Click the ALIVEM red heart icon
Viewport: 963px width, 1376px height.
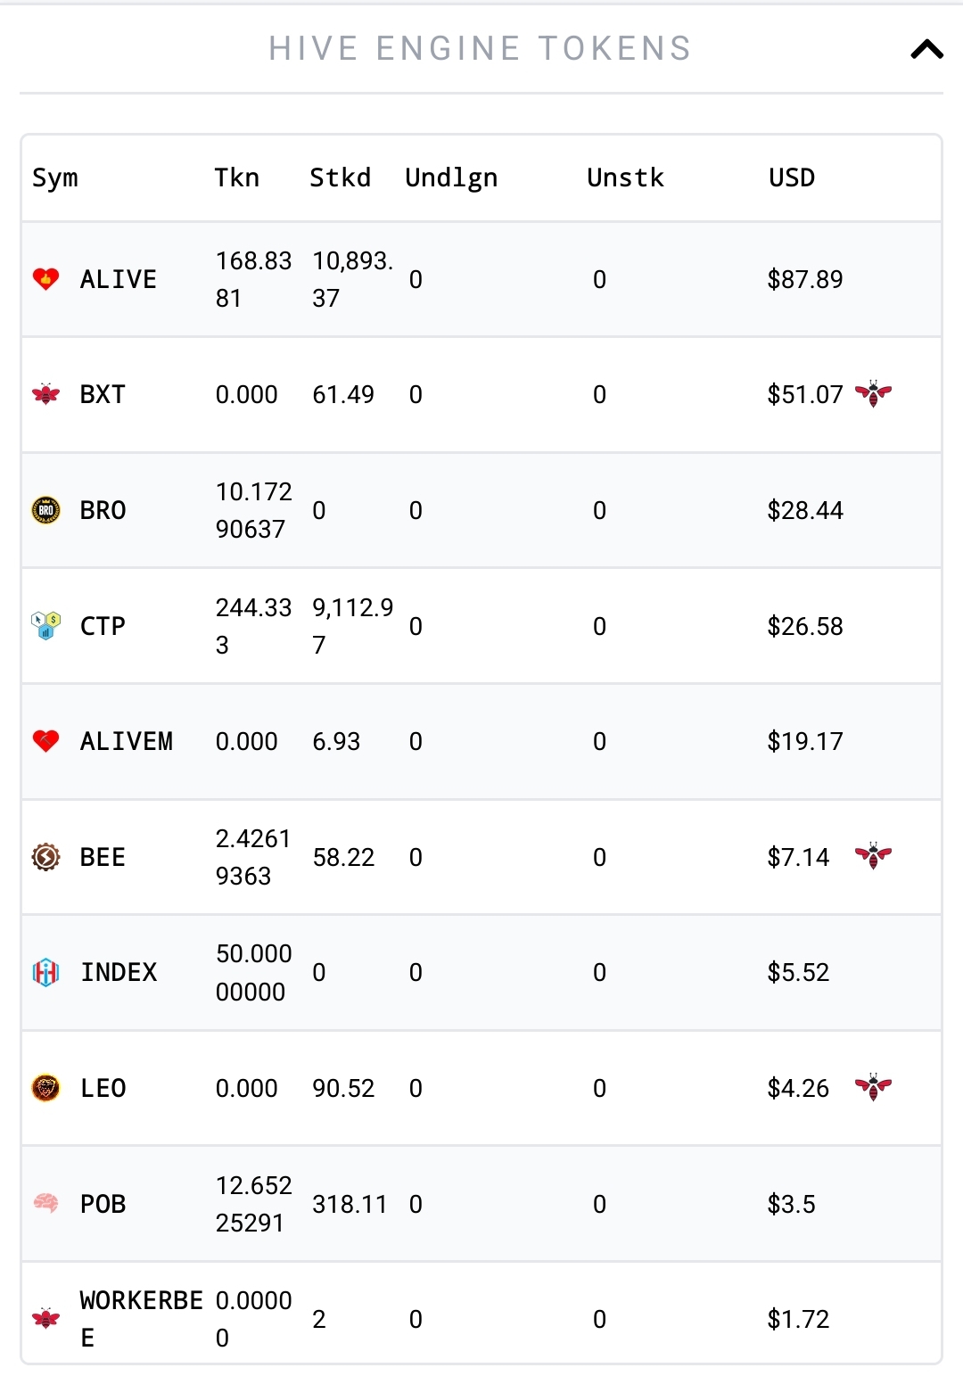pyautogui.click(x=46, y=741)
